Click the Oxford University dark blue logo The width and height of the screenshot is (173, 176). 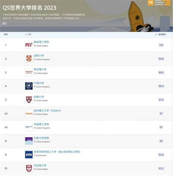29,86
